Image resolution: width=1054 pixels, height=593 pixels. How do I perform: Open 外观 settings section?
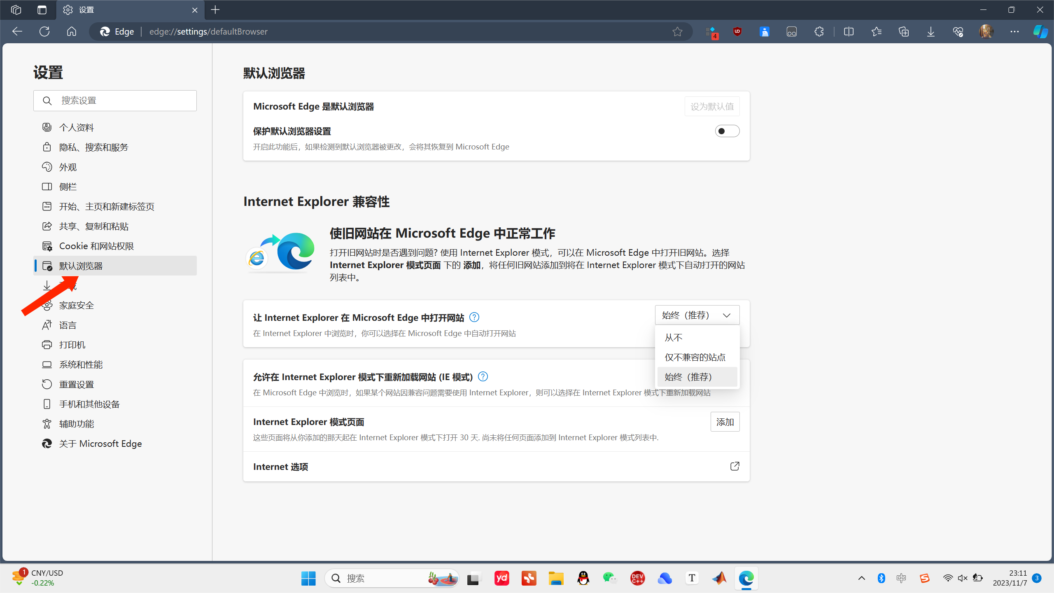coord(115,167)
